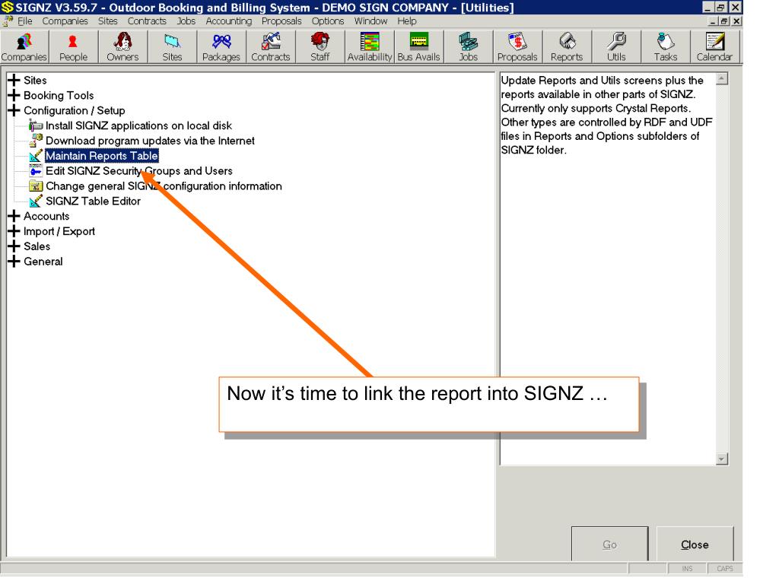Select Edit SIGNZ Security Groups and Users

tap(139, 171)
